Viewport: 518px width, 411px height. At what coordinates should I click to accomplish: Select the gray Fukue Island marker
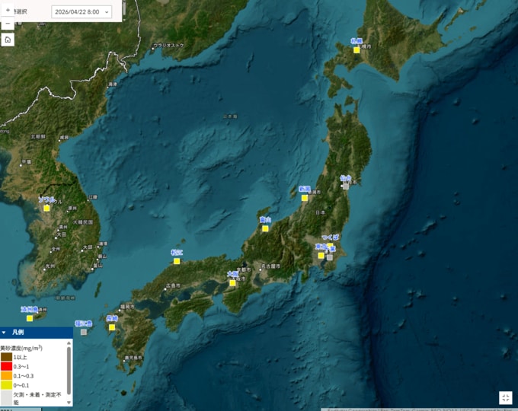84,332
